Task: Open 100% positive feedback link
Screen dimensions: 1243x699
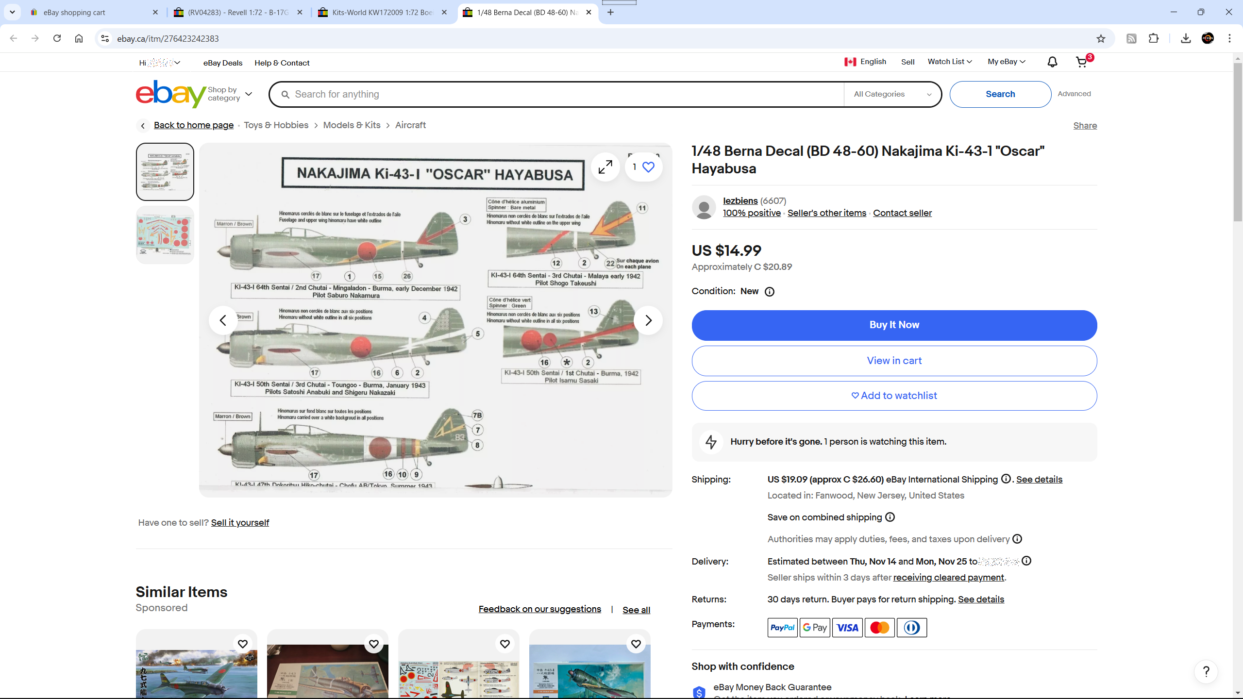Action: pos(752,213)
